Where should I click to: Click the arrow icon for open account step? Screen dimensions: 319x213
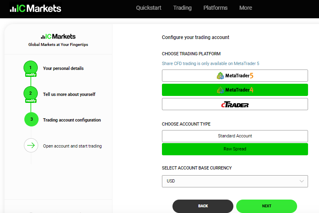(31, 146)
